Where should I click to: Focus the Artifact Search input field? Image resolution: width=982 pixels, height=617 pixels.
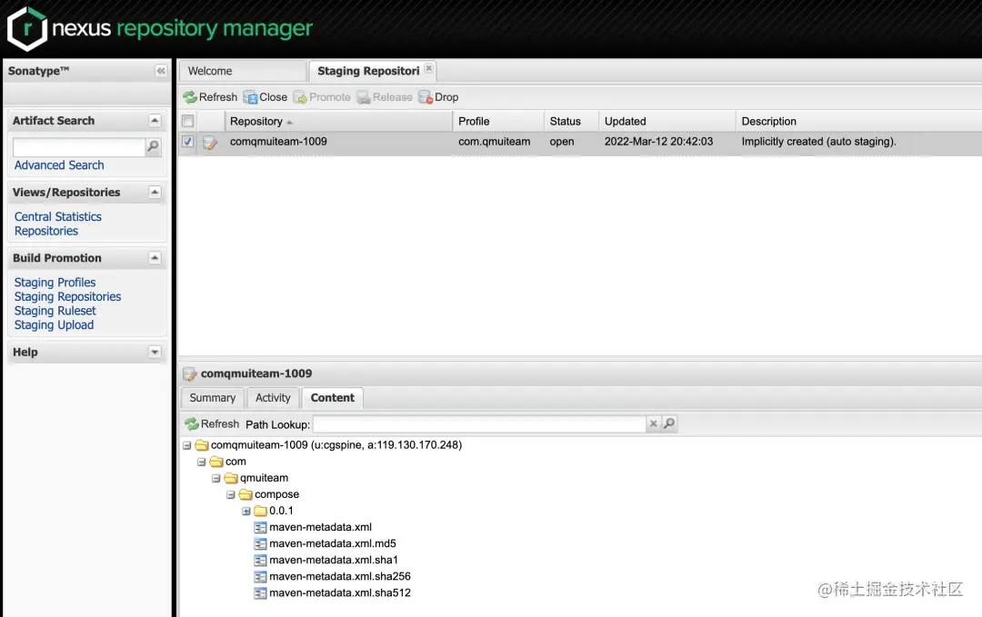tap(79, 147)
